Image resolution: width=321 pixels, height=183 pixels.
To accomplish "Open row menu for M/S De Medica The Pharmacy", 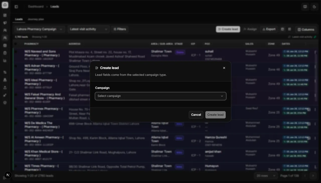I will tap(315, 124).
